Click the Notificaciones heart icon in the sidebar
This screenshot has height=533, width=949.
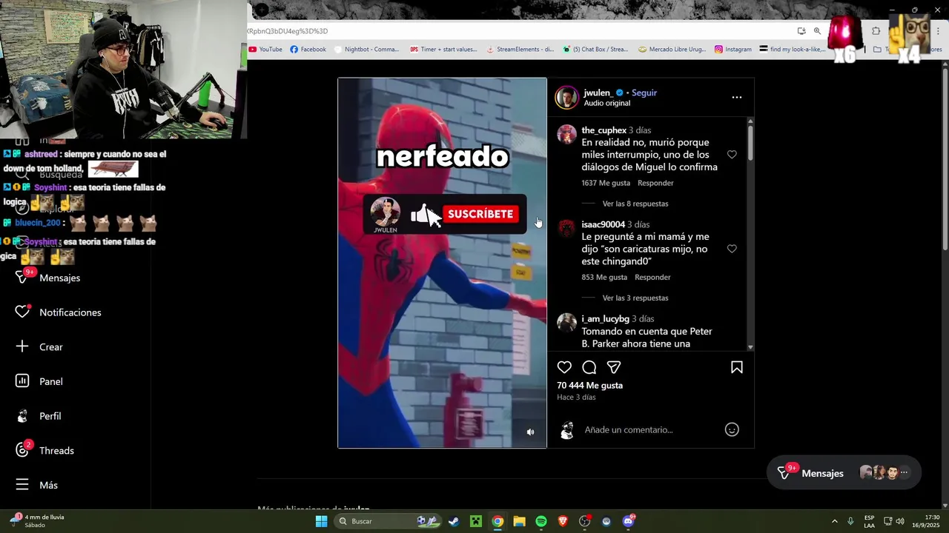pyautogui.click(x=22, y=312)
